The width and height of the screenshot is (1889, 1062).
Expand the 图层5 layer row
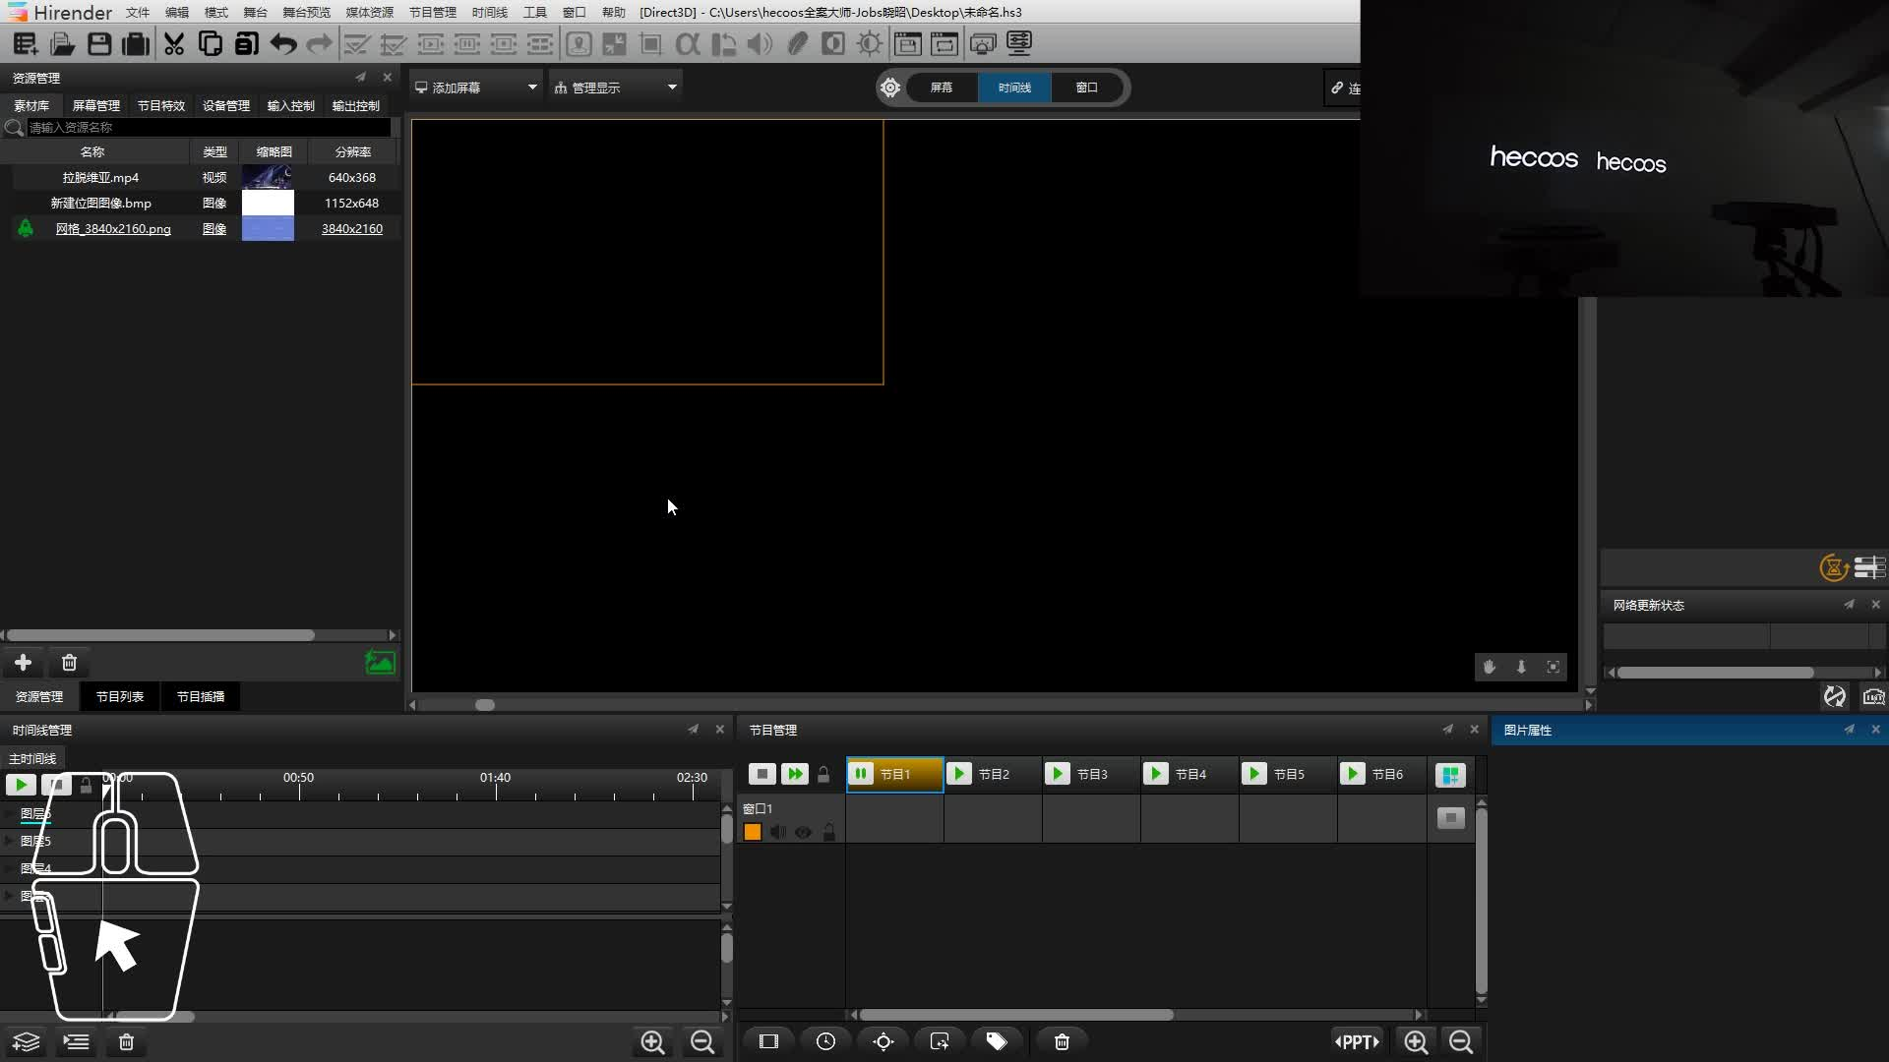(x=9, y=841)
